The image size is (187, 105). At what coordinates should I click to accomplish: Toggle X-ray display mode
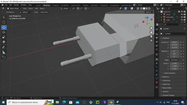point(138,8)
